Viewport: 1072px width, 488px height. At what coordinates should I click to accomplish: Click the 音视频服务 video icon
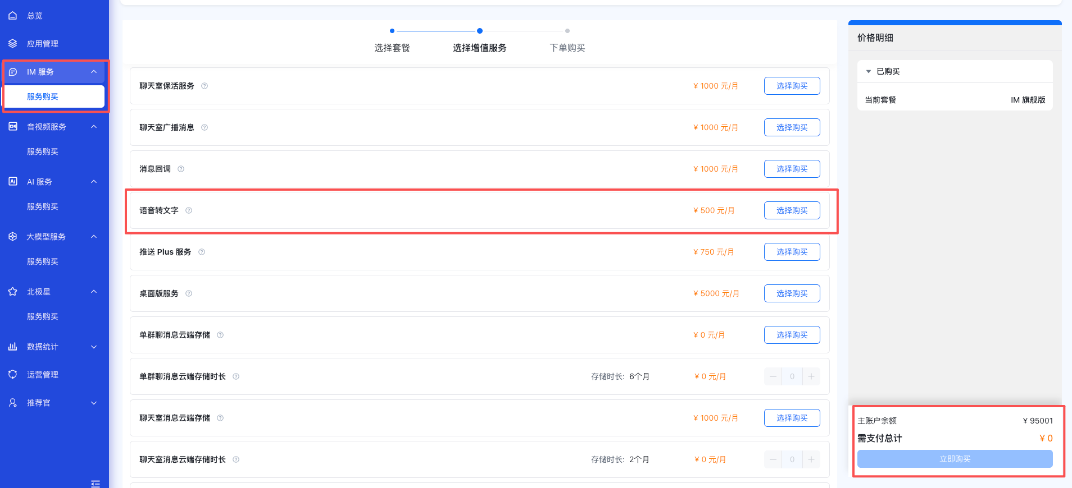[12, 127]
